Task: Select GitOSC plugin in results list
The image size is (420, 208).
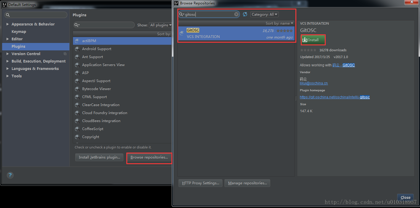Action: 236,33
